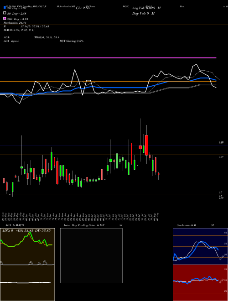This screenshot has width=228, height=301.
Task: Open the red RSI chart panel
Action: pos(200,283)
